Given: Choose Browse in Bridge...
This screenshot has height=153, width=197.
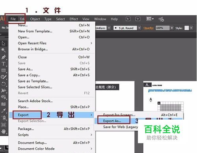Looking at the screenshot, I should click(52, 49).
